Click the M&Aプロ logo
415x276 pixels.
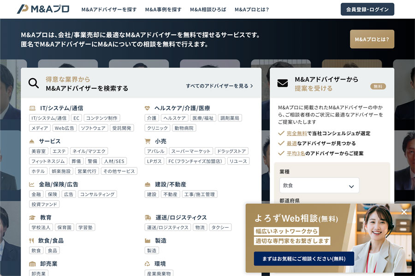(43, 9)
